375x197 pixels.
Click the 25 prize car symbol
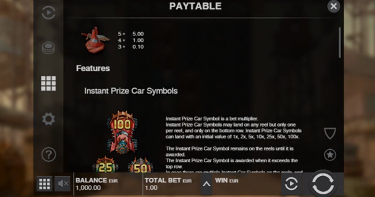pyautogui.click(x=105, y=165)
